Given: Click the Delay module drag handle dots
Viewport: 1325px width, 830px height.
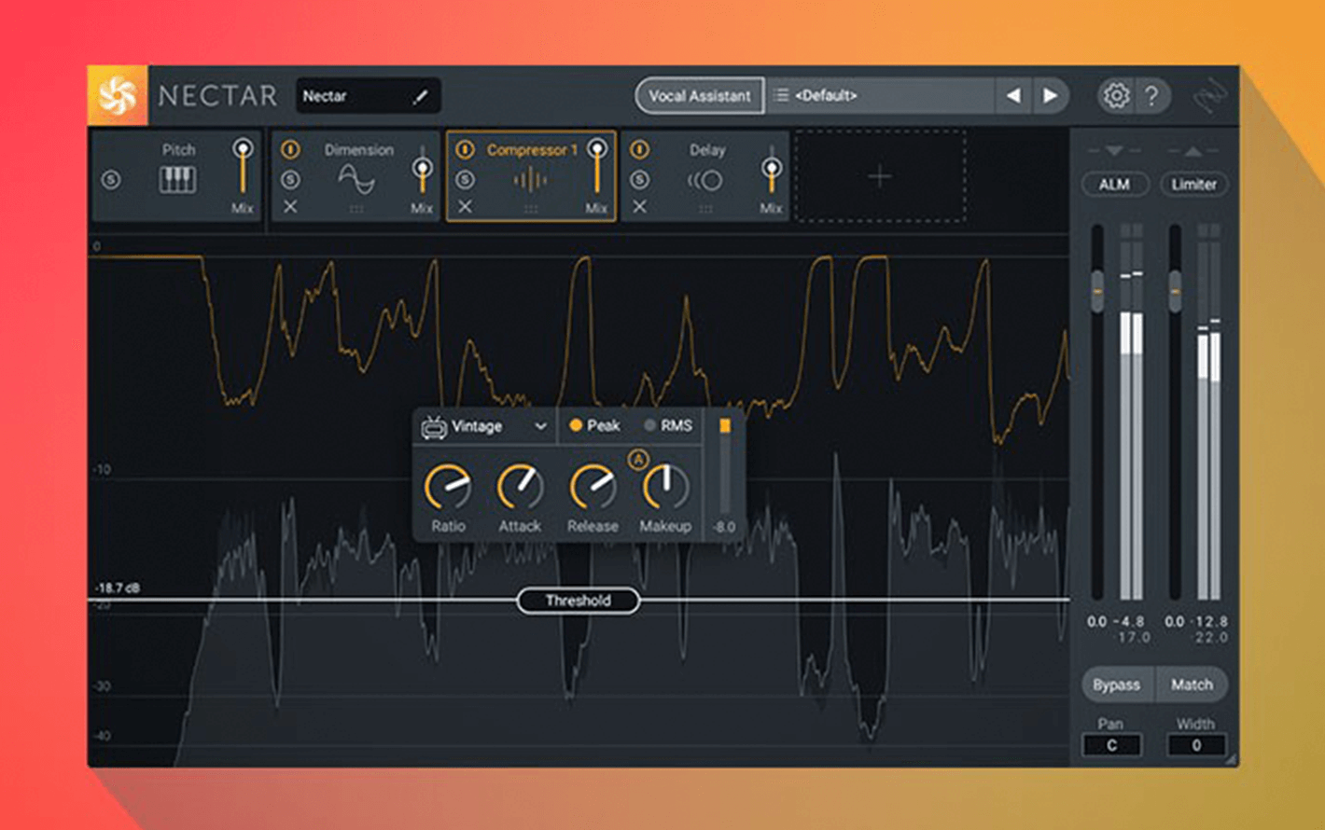Looking at the screenshot, I should coord(705,209).
